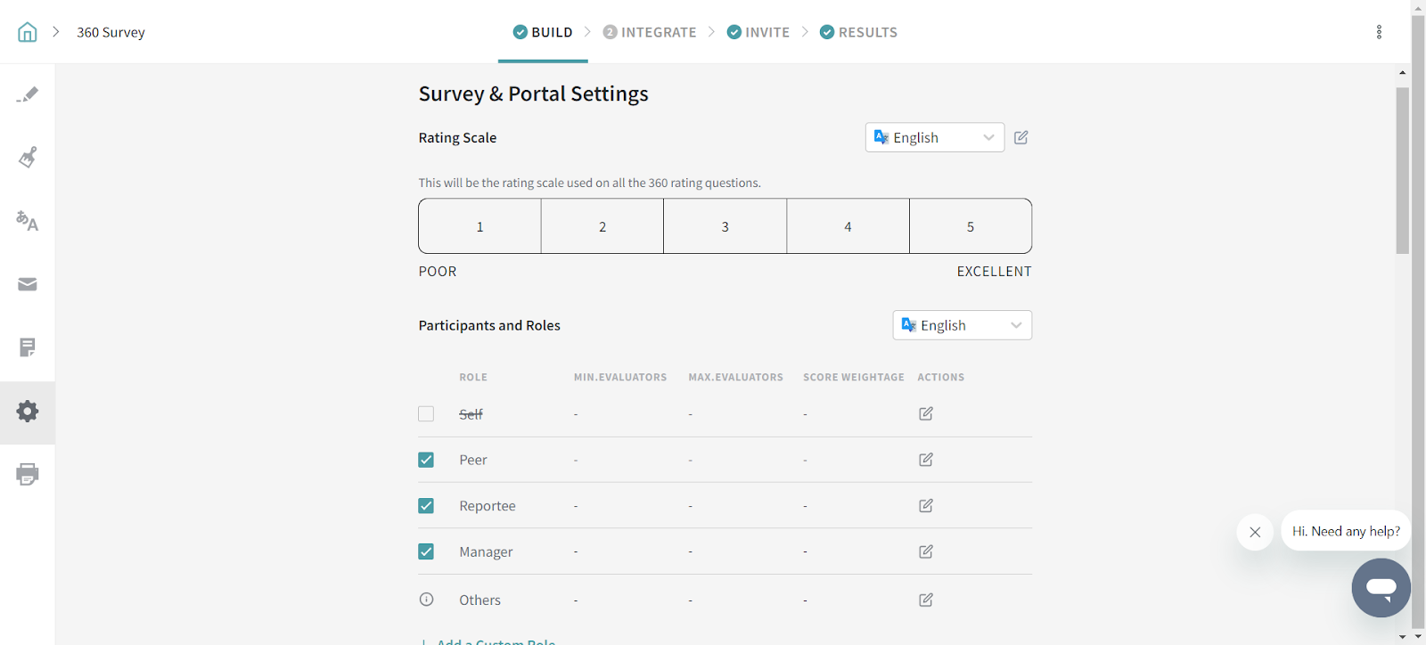Image resolution: width=1426 pixels, height=645 pixels.
Task: Dismiss the 'Need any help?' chat bubble
Action: tap(1255, 532)
